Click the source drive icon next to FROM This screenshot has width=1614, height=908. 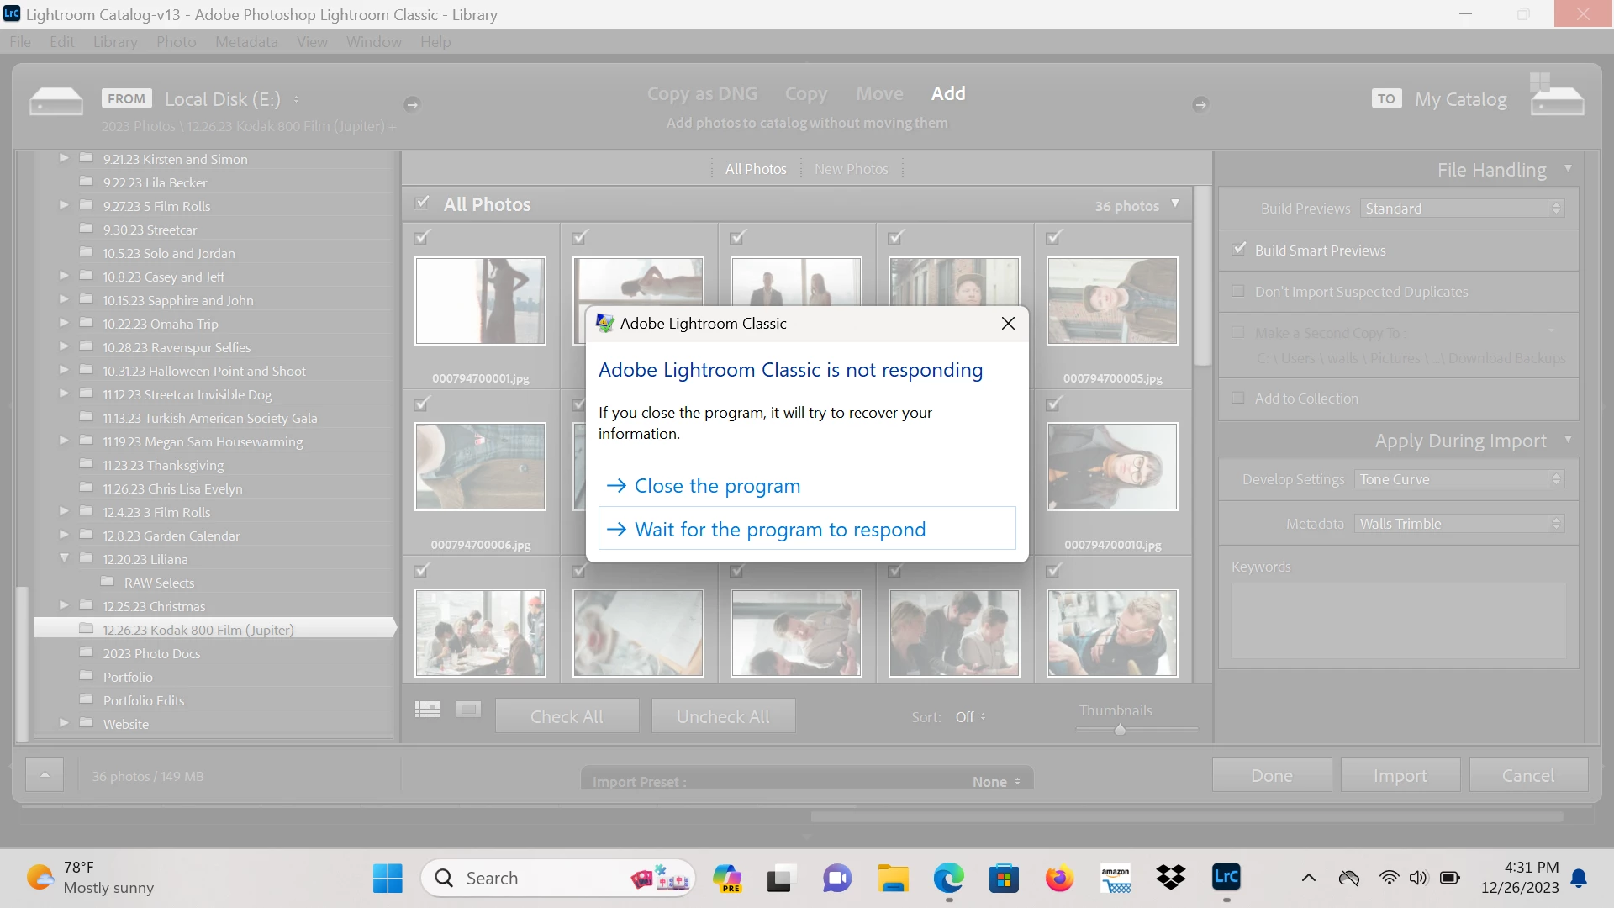(55, 102)
